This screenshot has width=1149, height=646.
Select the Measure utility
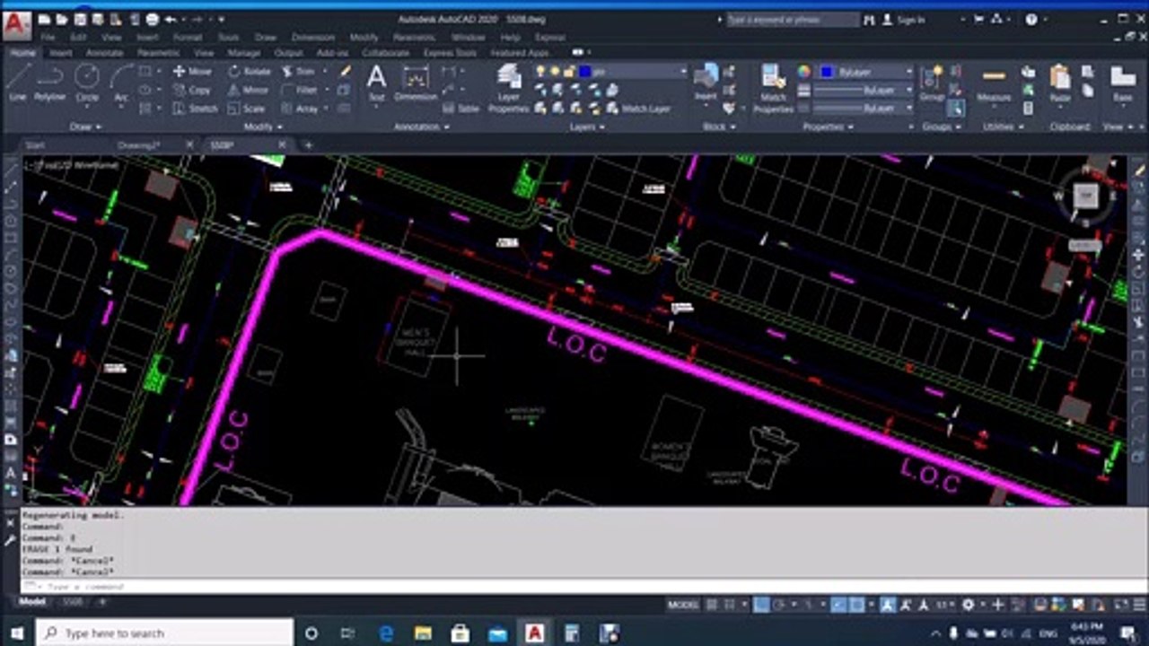[x=994, y=83]
